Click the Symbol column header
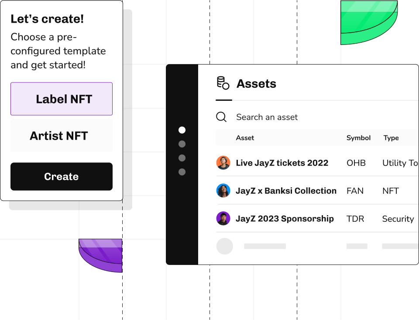This screenshot has width=419, height=320. pos(358,138)
